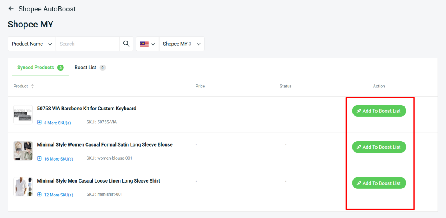The image size is (446, 218).
Task: Open the Shopee MY store dropdown
Action: pyautogui.click(x=182, y=44)
